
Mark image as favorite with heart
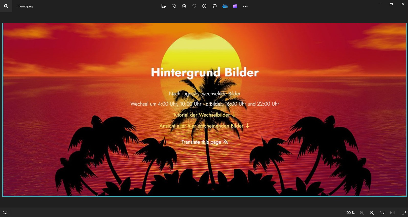coord(194,6)
